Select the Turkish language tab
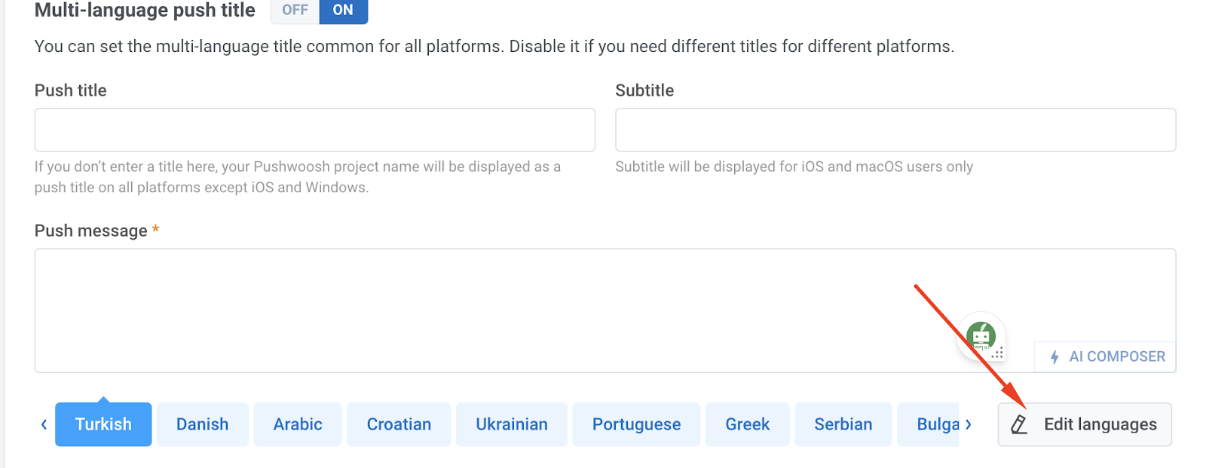The image size is (1206, 468). (103, 424)
